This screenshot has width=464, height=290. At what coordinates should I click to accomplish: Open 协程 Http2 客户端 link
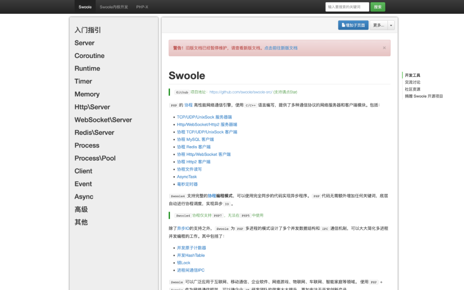194,162
